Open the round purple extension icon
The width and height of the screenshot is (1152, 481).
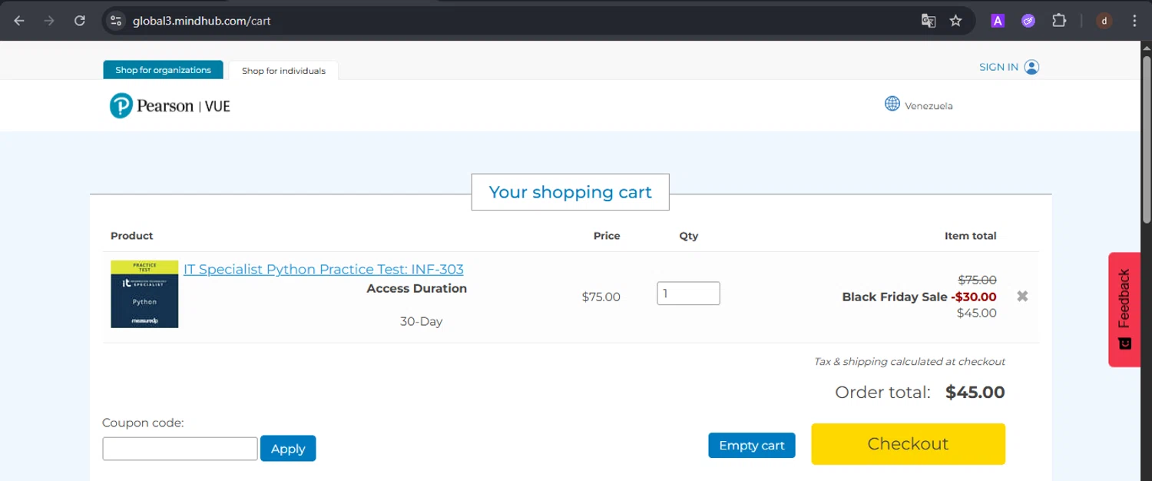1028,21
